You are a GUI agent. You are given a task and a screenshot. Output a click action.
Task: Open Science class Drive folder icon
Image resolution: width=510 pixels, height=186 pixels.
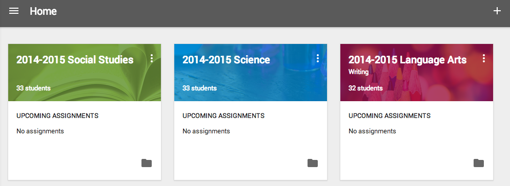click(x=313, y=163)
